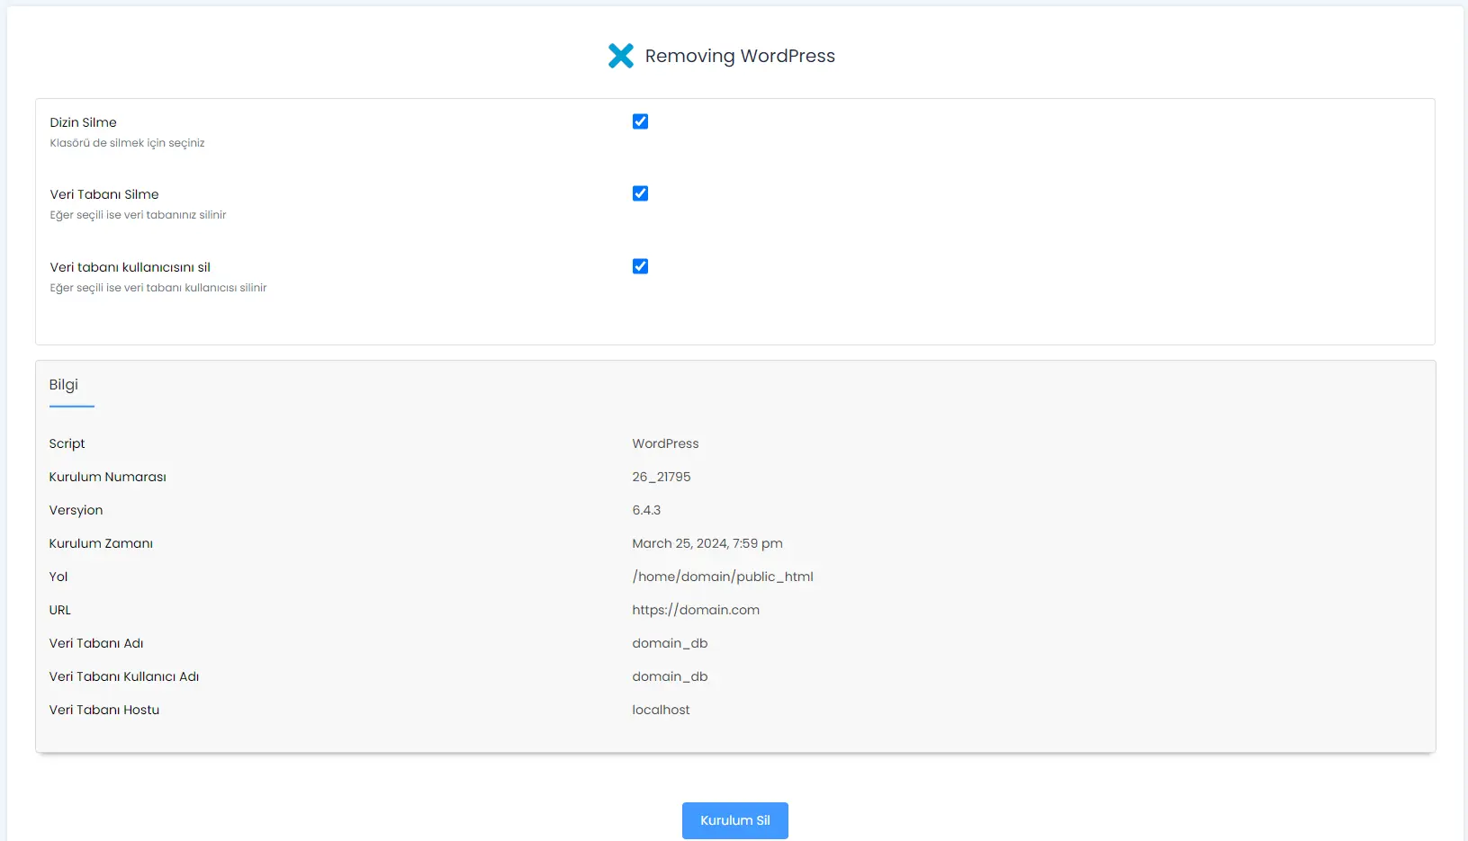Select the Veri Tabanı Silme label
The height and width of the screenshot is (841, 1468).
(104, 194)
